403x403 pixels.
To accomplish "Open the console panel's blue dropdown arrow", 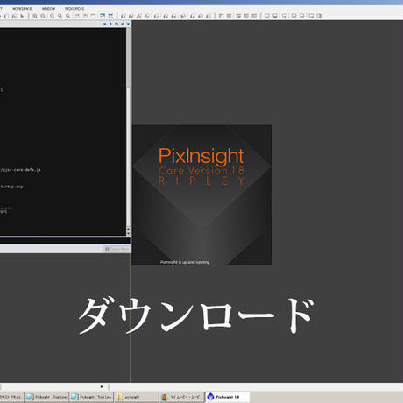I will coord(105,24).
